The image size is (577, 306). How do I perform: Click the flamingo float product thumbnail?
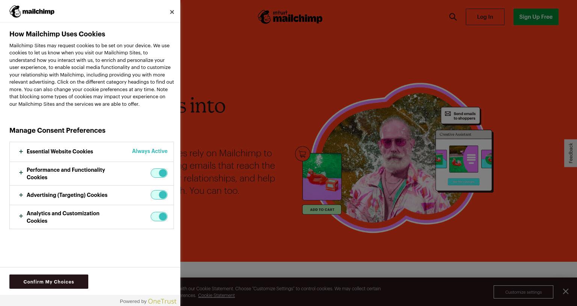coord(322,177)
